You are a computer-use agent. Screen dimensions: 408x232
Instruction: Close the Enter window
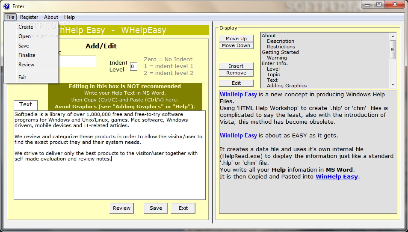[x=395, y=5]
